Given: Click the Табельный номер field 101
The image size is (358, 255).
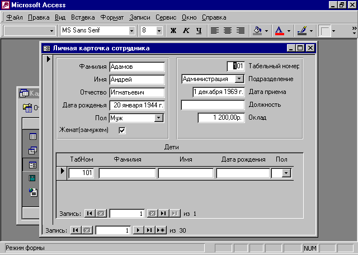Looking at the screenshot, I should pos(236,66).
